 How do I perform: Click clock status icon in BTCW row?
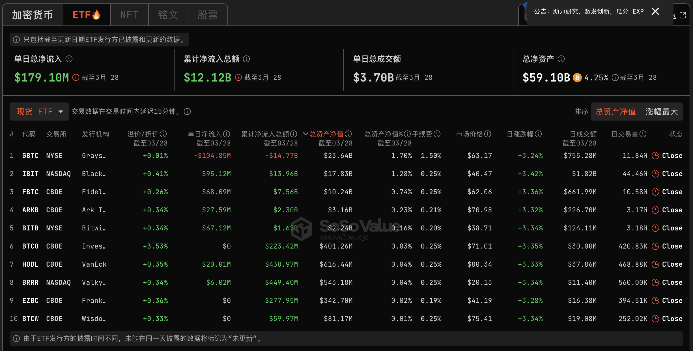tap(655, 318)
